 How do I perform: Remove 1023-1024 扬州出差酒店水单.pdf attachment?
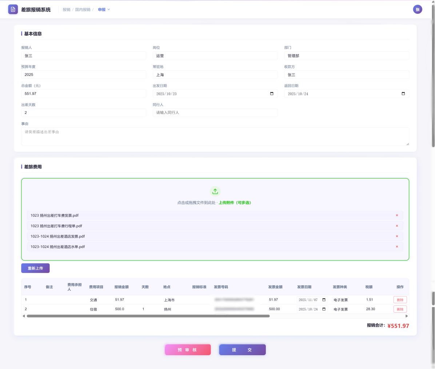tap(397, 246)
